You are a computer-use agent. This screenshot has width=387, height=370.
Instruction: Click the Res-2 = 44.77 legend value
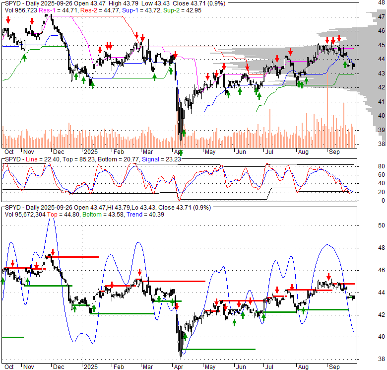(x=100, y=10)
